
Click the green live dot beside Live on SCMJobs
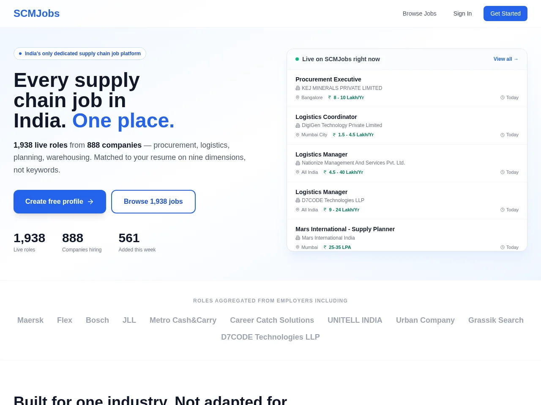click(297, 59)
